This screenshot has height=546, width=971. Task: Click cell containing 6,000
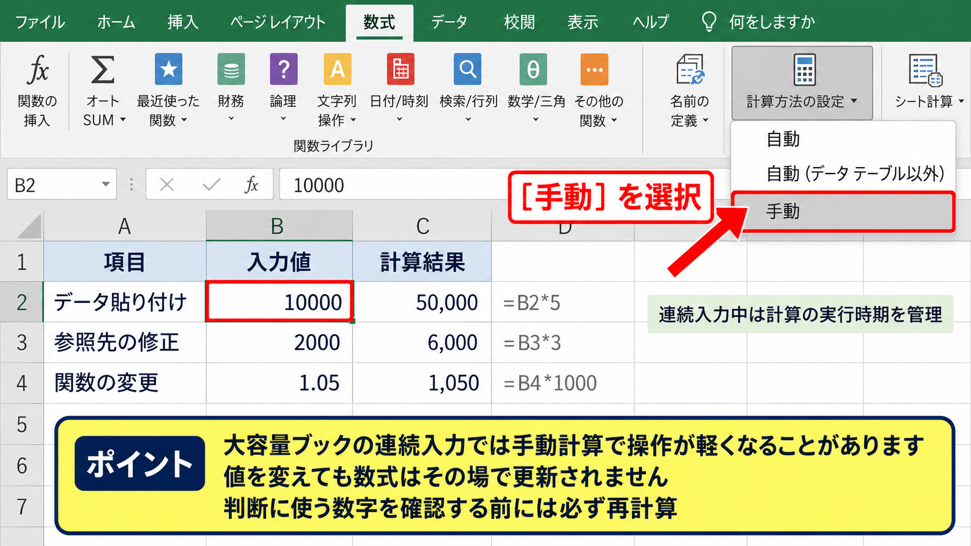[422, 342]
